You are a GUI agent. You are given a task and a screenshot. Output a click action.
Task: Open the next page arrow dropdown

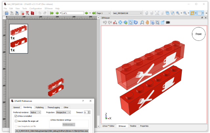90,13
